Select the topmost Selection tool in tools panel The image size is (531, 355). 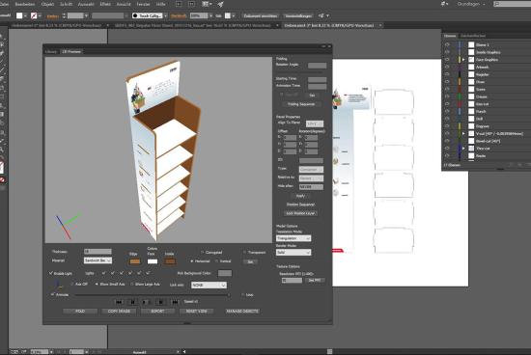pos(2,37)
